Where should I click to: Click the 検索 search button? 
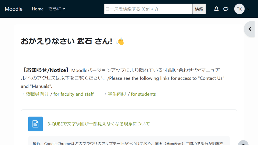[x=199, y=9]
